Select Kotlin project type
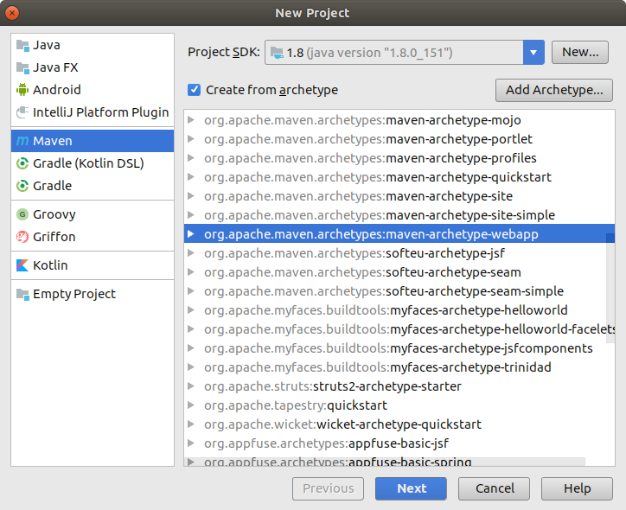The image size is (626, 510). (x=93, y=265)
